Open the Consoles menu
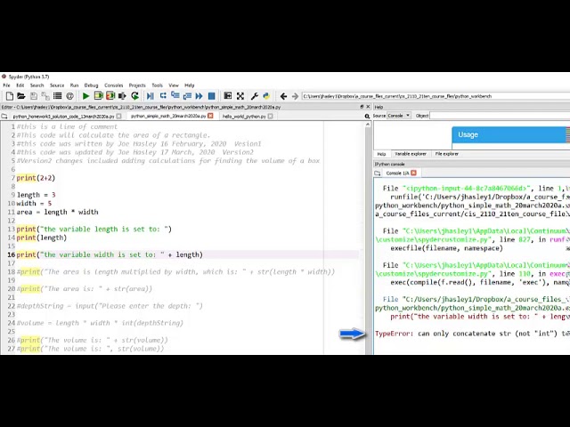This screenshot has width=570, height=427. 113,85
